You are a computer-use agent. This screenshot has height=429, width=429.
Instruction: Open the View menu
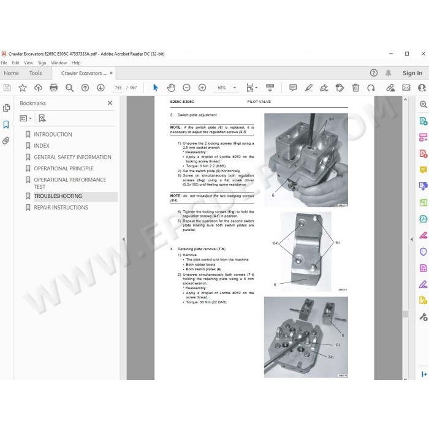28,63
